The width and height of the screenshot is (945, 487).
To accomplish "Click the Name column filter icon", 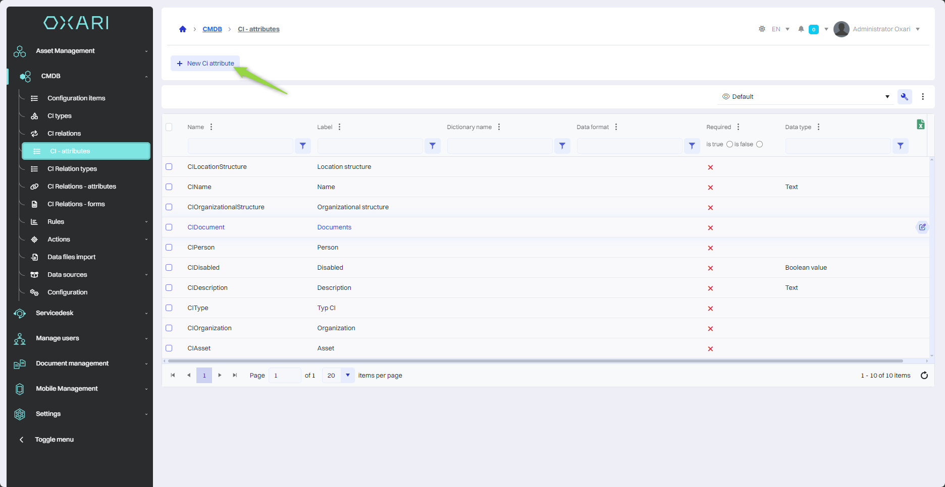I will (x=302, y=146).
